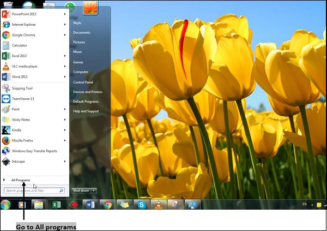Expand Word 2013 jump list arrow
Screen dimensions: 327x231
(x=65, y=77)
